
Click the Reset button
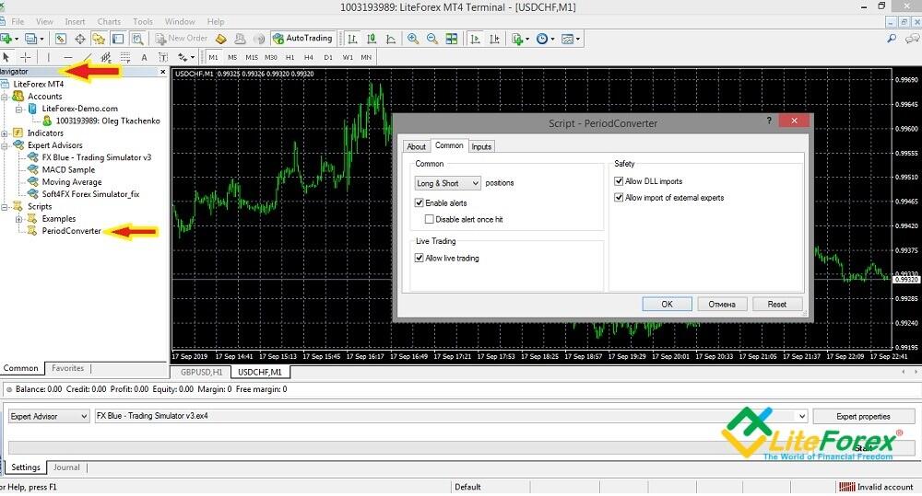776,304
